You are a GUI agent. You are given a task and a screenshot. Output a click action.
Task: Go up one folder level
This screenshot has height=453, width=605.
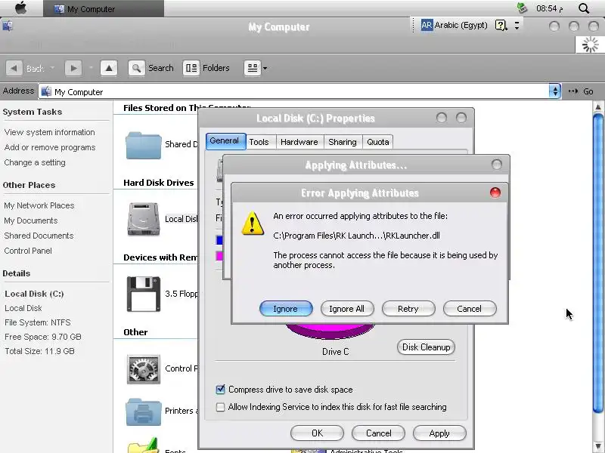pos(109,68)
